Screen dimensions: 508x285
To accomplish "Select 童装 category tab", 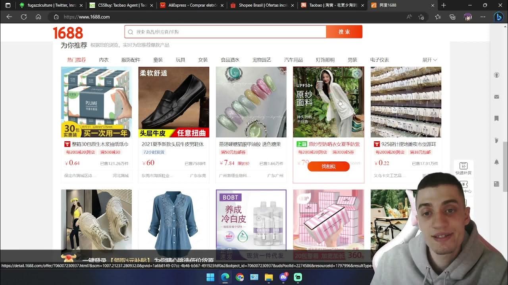I will (158, 60).
